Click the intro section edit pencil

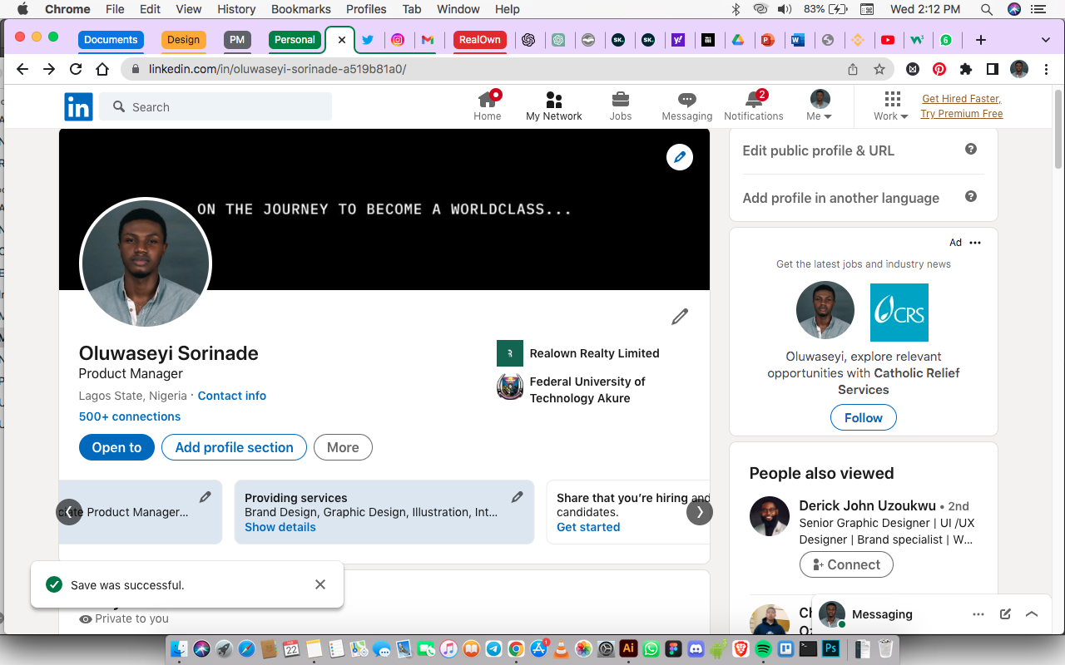(680, 317)
